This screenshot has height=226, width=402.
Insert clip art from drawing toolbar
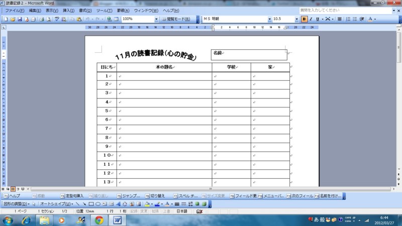click(132, 204)
